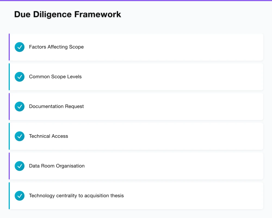Image resolution: width=272 pixels, height=218 pixels.
Task: Click the Factors Affecting Scope label
Action: pos(56,47)
